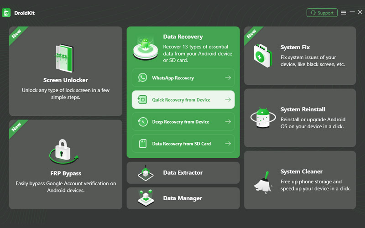Click the DroidKit logo icon

pyautogui.click(x=6, y=13)
